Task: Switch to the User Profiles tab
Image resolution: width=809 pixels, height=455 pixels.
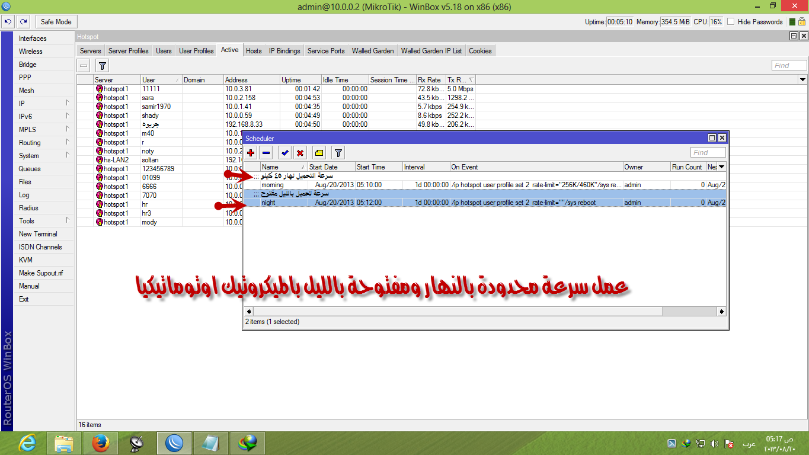Action: (196, 51)
